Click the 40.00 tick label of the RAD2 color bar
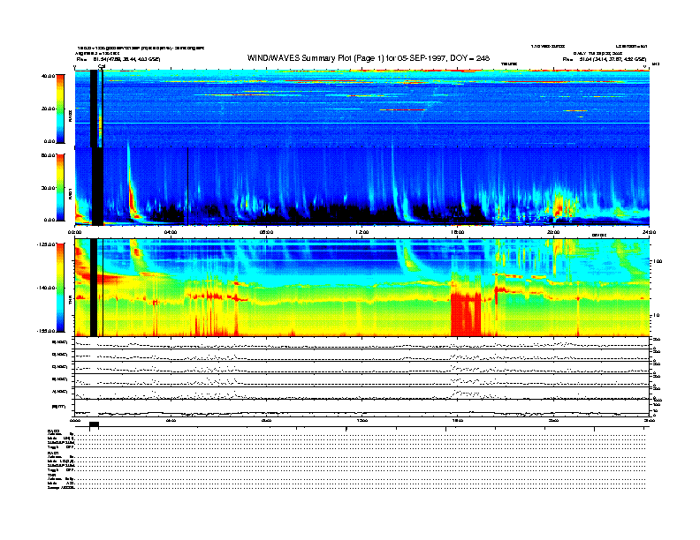This screenshot has height=540, width=700. (48, 76)
